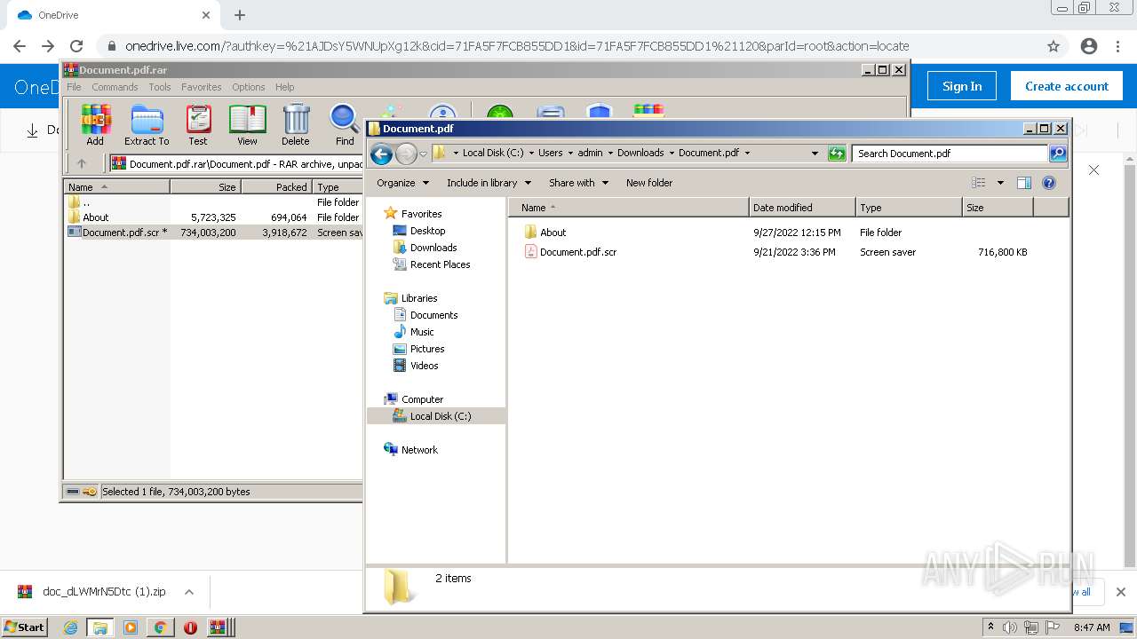Viewport: 1137px width, 639px height.
Task: Click the volume icon in system tray
Action: click(x=1010, y=627)
